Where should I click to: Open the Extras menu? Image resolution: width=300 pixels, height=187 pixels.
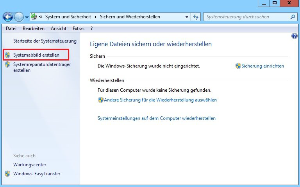79,28
